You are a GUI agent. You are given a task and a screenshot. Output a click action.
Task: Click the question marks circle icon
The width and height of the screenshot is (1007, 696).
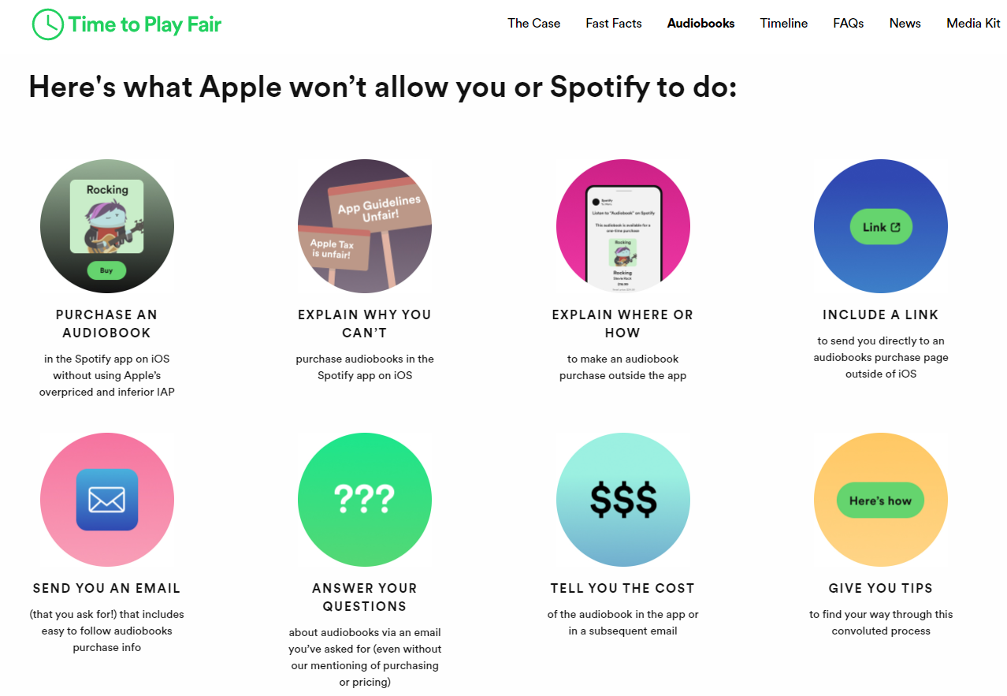click(365, 500)
